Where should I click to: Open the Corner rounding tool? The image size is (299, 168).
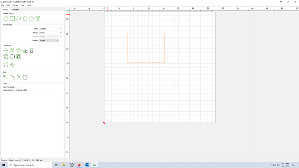(13, 57)
